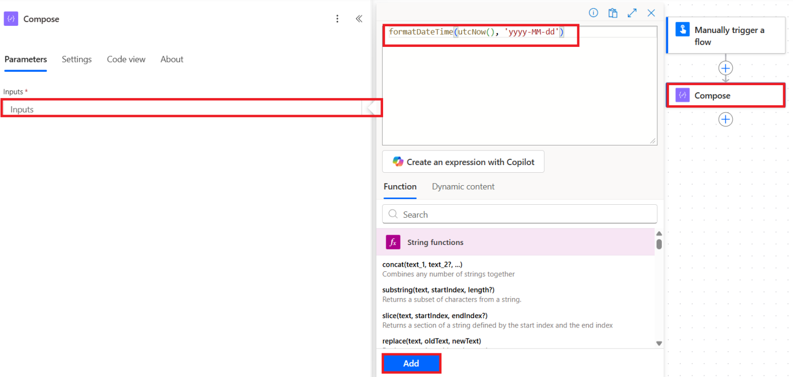Click the blue Add button
The image size is (793, 377).
(411, 363)
